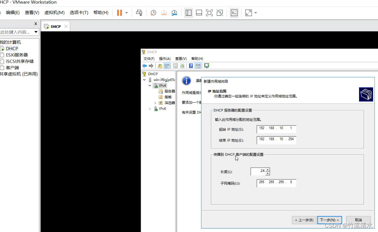This screenshot has height=232, width=378.
Task: Click the 子网掩码 input field
Action: [x=277, y=183]
